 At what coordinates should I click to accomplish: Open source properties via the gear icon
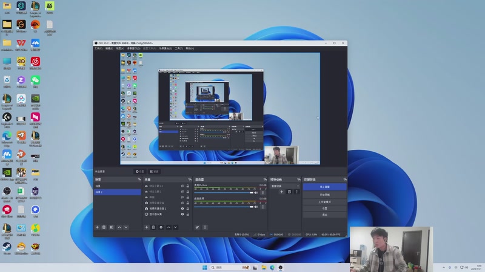161,227
